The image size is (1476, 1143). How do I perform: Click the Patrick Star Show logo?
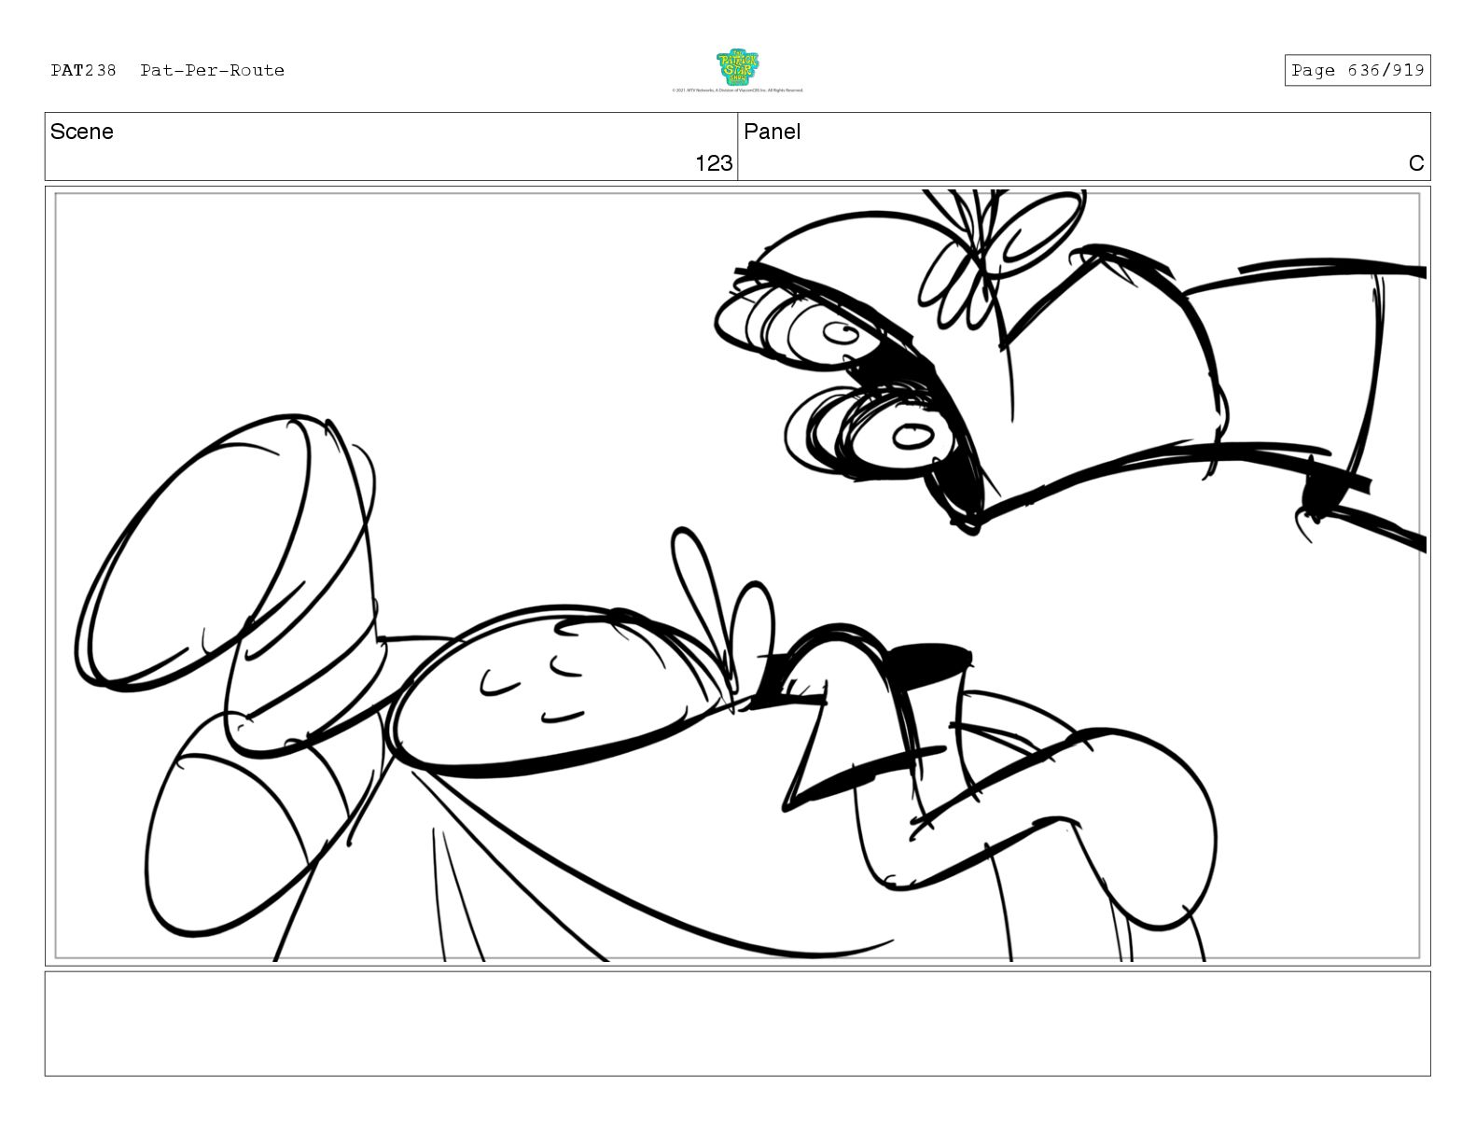737,68
